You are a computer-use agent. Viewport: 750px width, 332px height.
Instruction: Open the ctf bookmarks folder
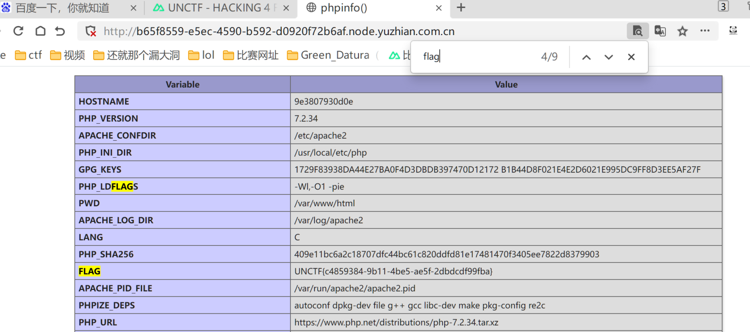click(29, 55)
